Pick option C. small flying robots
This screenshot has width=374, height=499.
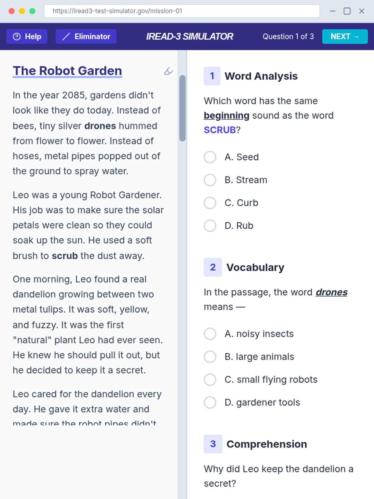[x=210, y=380]
